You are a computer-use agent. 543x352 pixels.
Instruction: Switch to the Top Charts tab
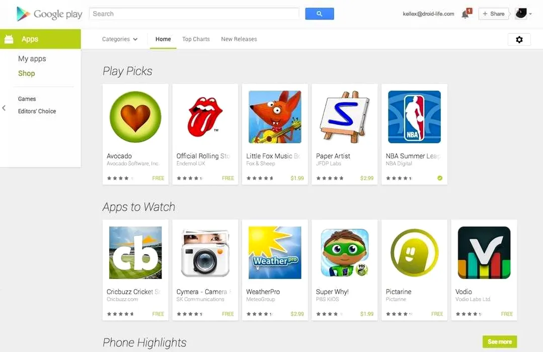coord(196,39)
